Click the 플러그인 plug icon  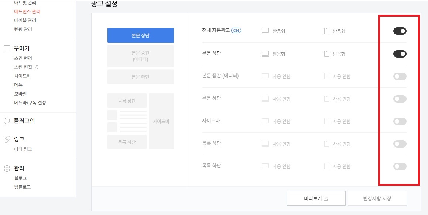pyautogui.click(x=7, y=121)
